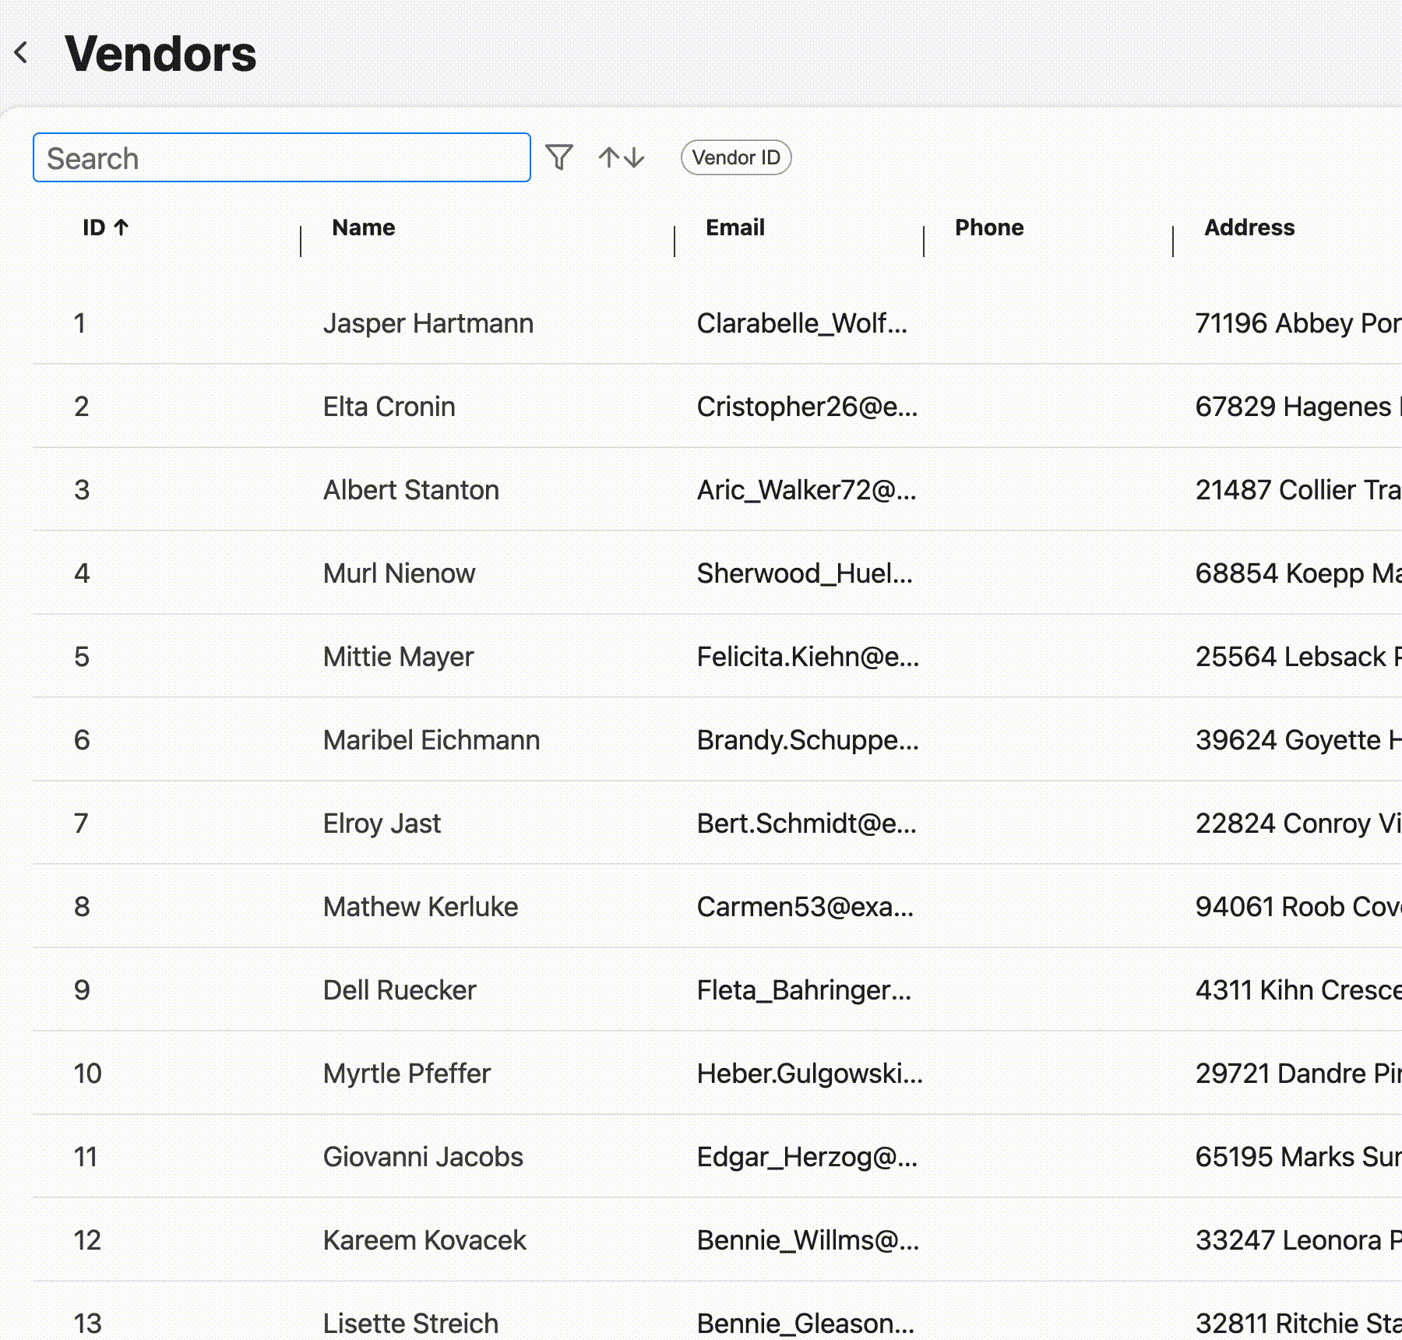The image size is (1402, 1340).
Task: Click email Cristopher26@e...
Action: pyautogui.click(x=808, y=407)
